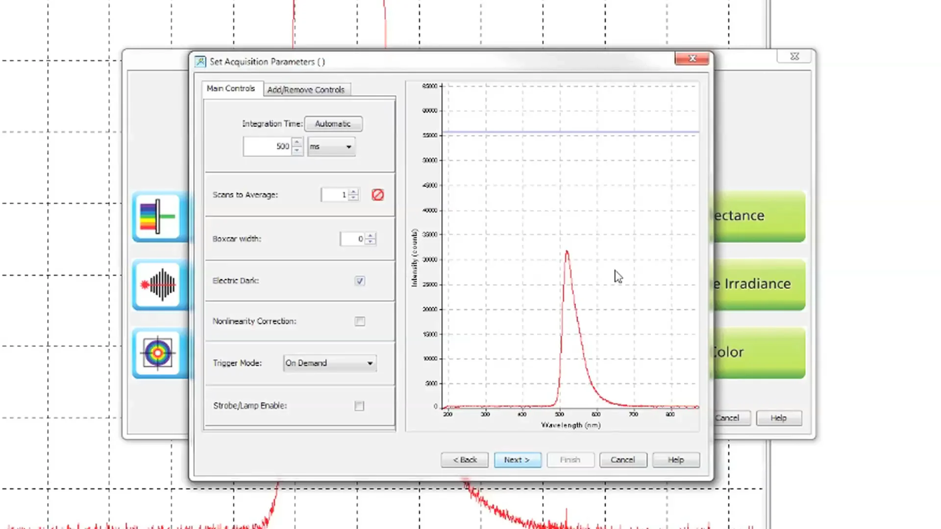
Task: Enable Nonlinearity Correction
Action: pos(360,321)
